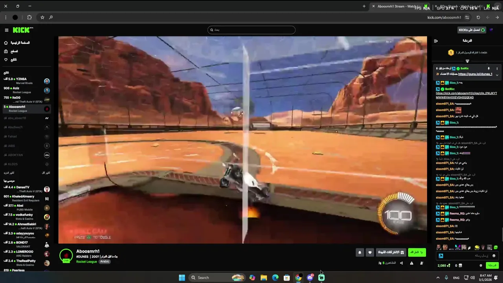
Task: Open Microsoft Edge in taskbar
Action: point(275,277)
